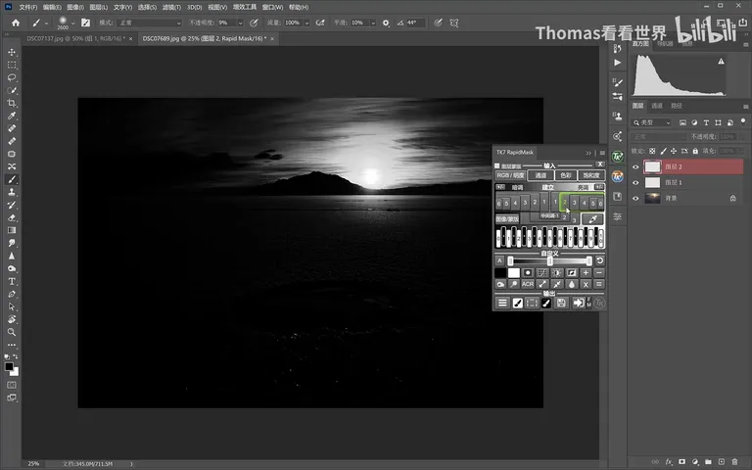Image resolution: width=752 pixels, height=470 pixels.
Task: Toggle lock transparent pixels icon
Action: pyautogui.click(x=652, y=151)
